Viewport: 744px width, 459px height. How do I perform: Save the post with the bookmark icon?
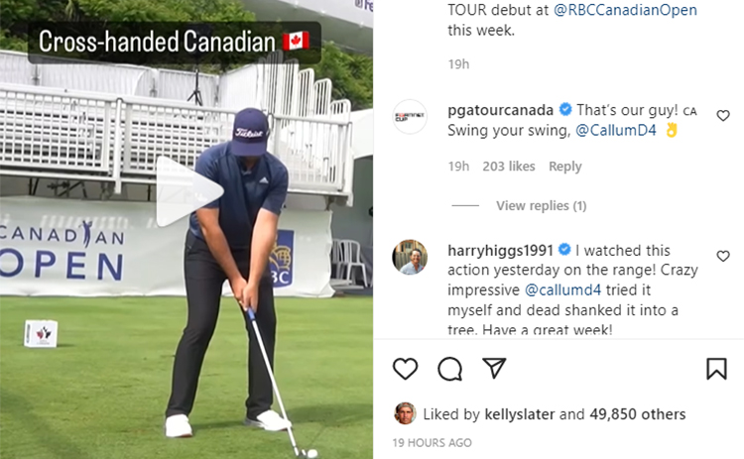[x=716, y=369]
